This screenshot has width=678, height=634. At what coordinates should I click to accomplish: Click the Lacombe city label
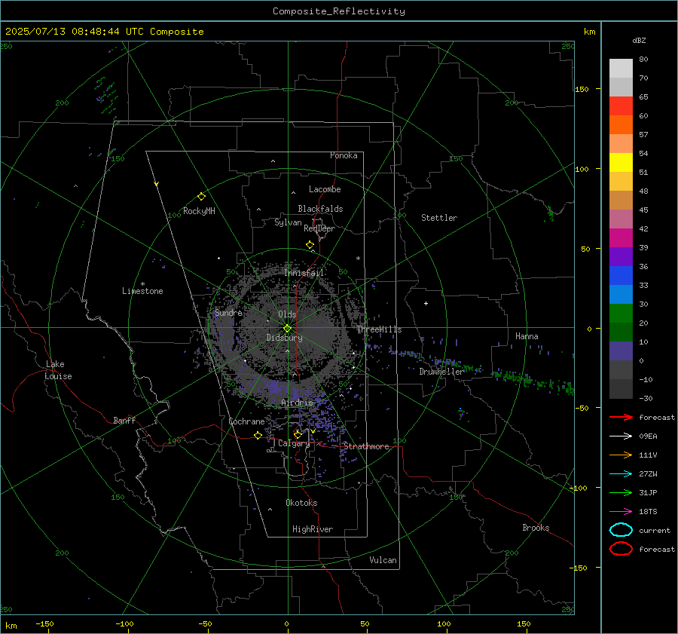(325, 189)
